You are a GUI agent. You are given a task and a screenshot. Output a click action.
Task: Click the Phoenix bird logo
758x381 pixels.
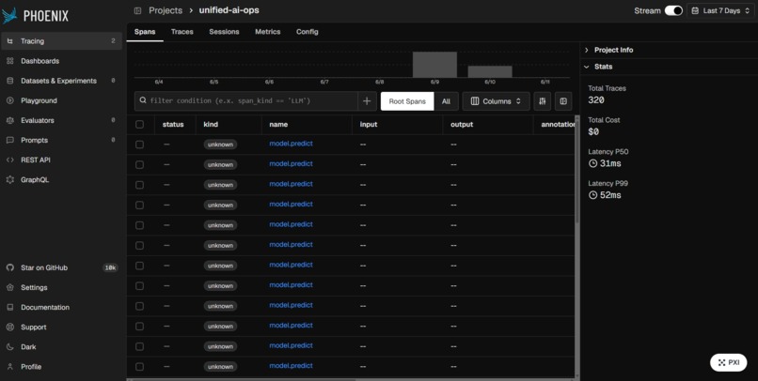point(9,15)
